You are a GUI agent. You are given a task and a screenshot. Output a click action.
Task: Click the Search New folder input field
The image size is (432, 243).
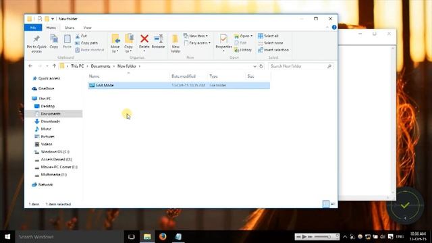(x=298, y=66)
